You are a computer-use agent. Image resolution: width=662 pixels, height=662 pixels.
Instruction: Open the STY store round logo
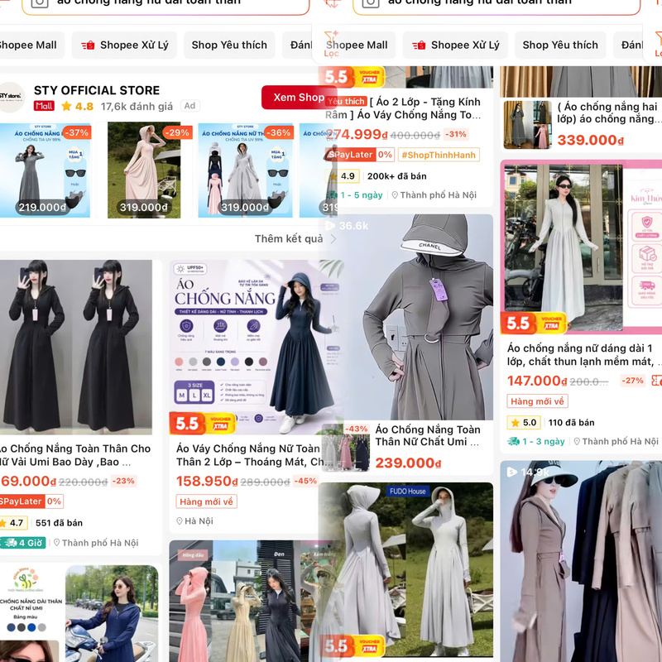pyautogui.click(x=11, y=97)
